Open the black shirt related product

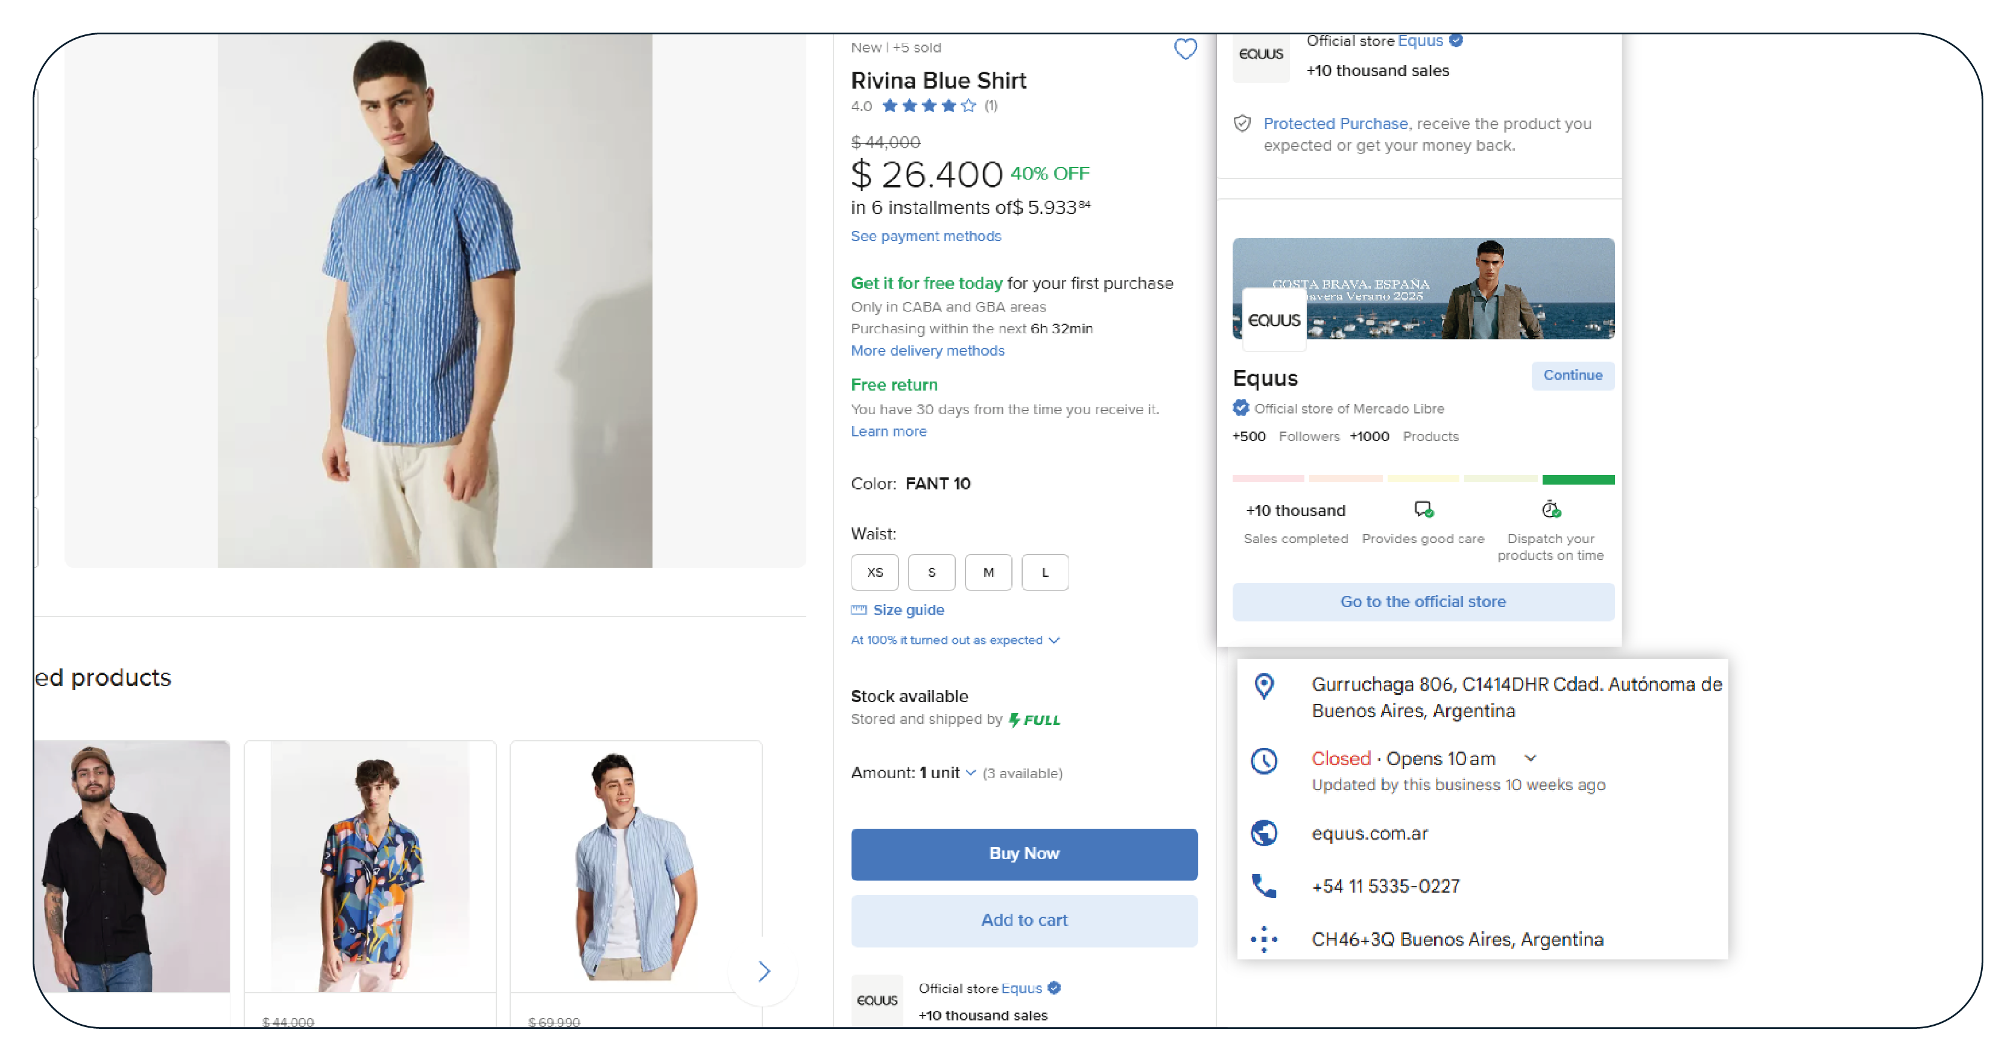[x=131, y=866]
